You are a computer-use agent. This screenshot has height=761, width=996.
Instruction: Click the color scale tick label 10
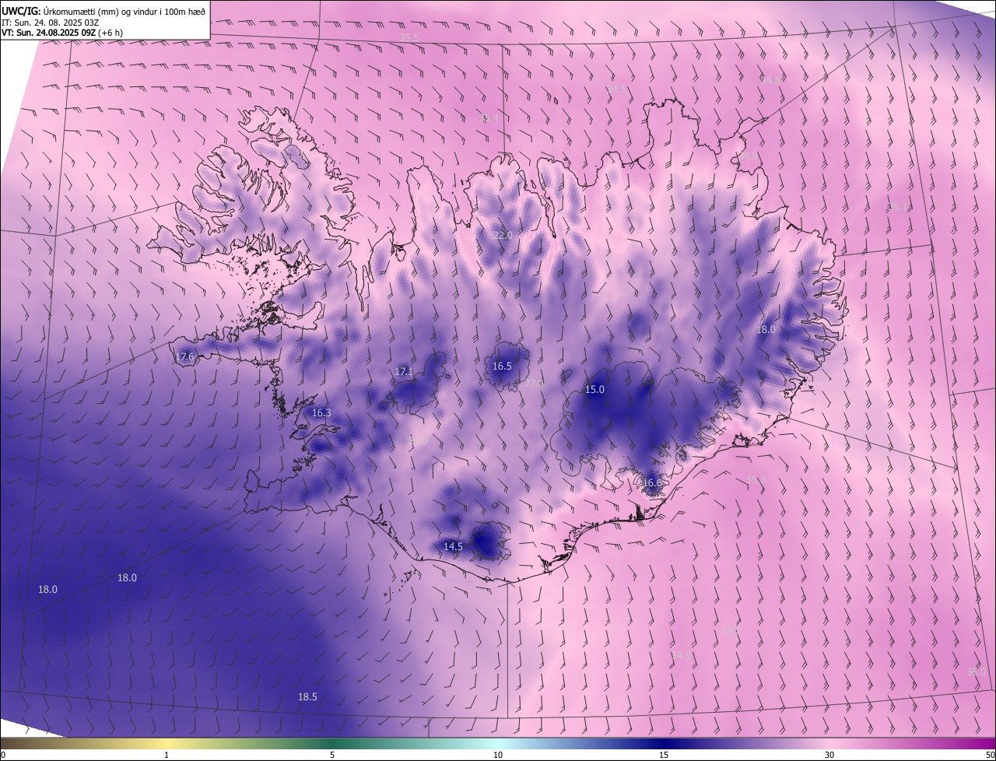pyautogui.click(x=498, y=756)
